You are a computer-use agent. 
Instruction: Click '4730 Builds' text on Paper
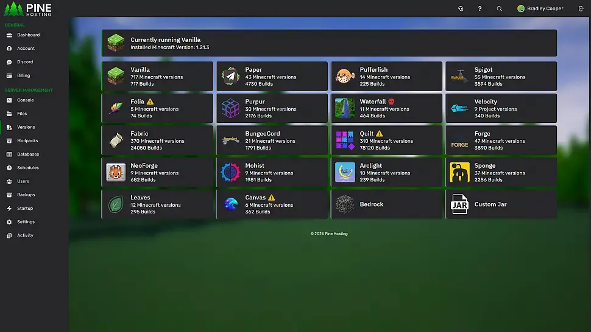[x=259, y=84]
